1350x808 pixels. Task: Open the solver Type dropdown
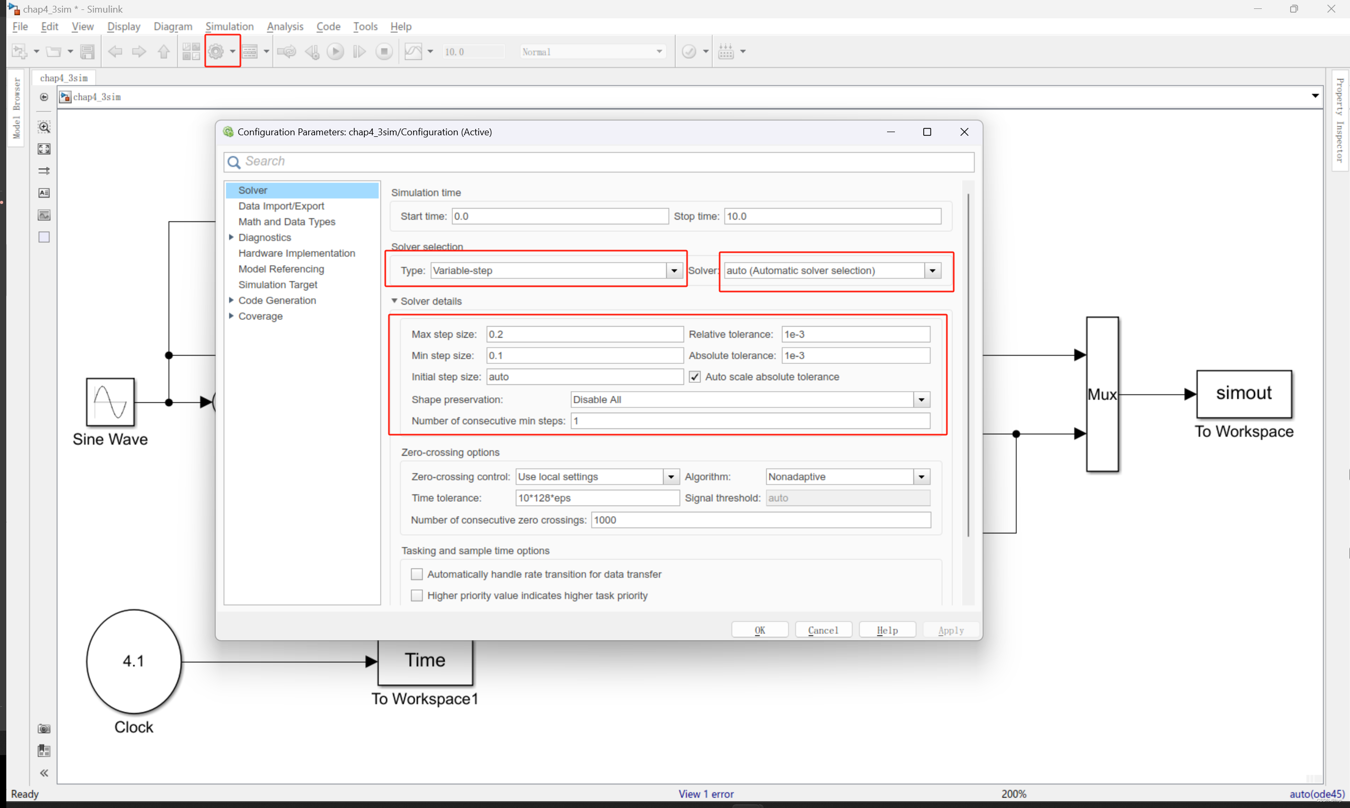point(673,271)
